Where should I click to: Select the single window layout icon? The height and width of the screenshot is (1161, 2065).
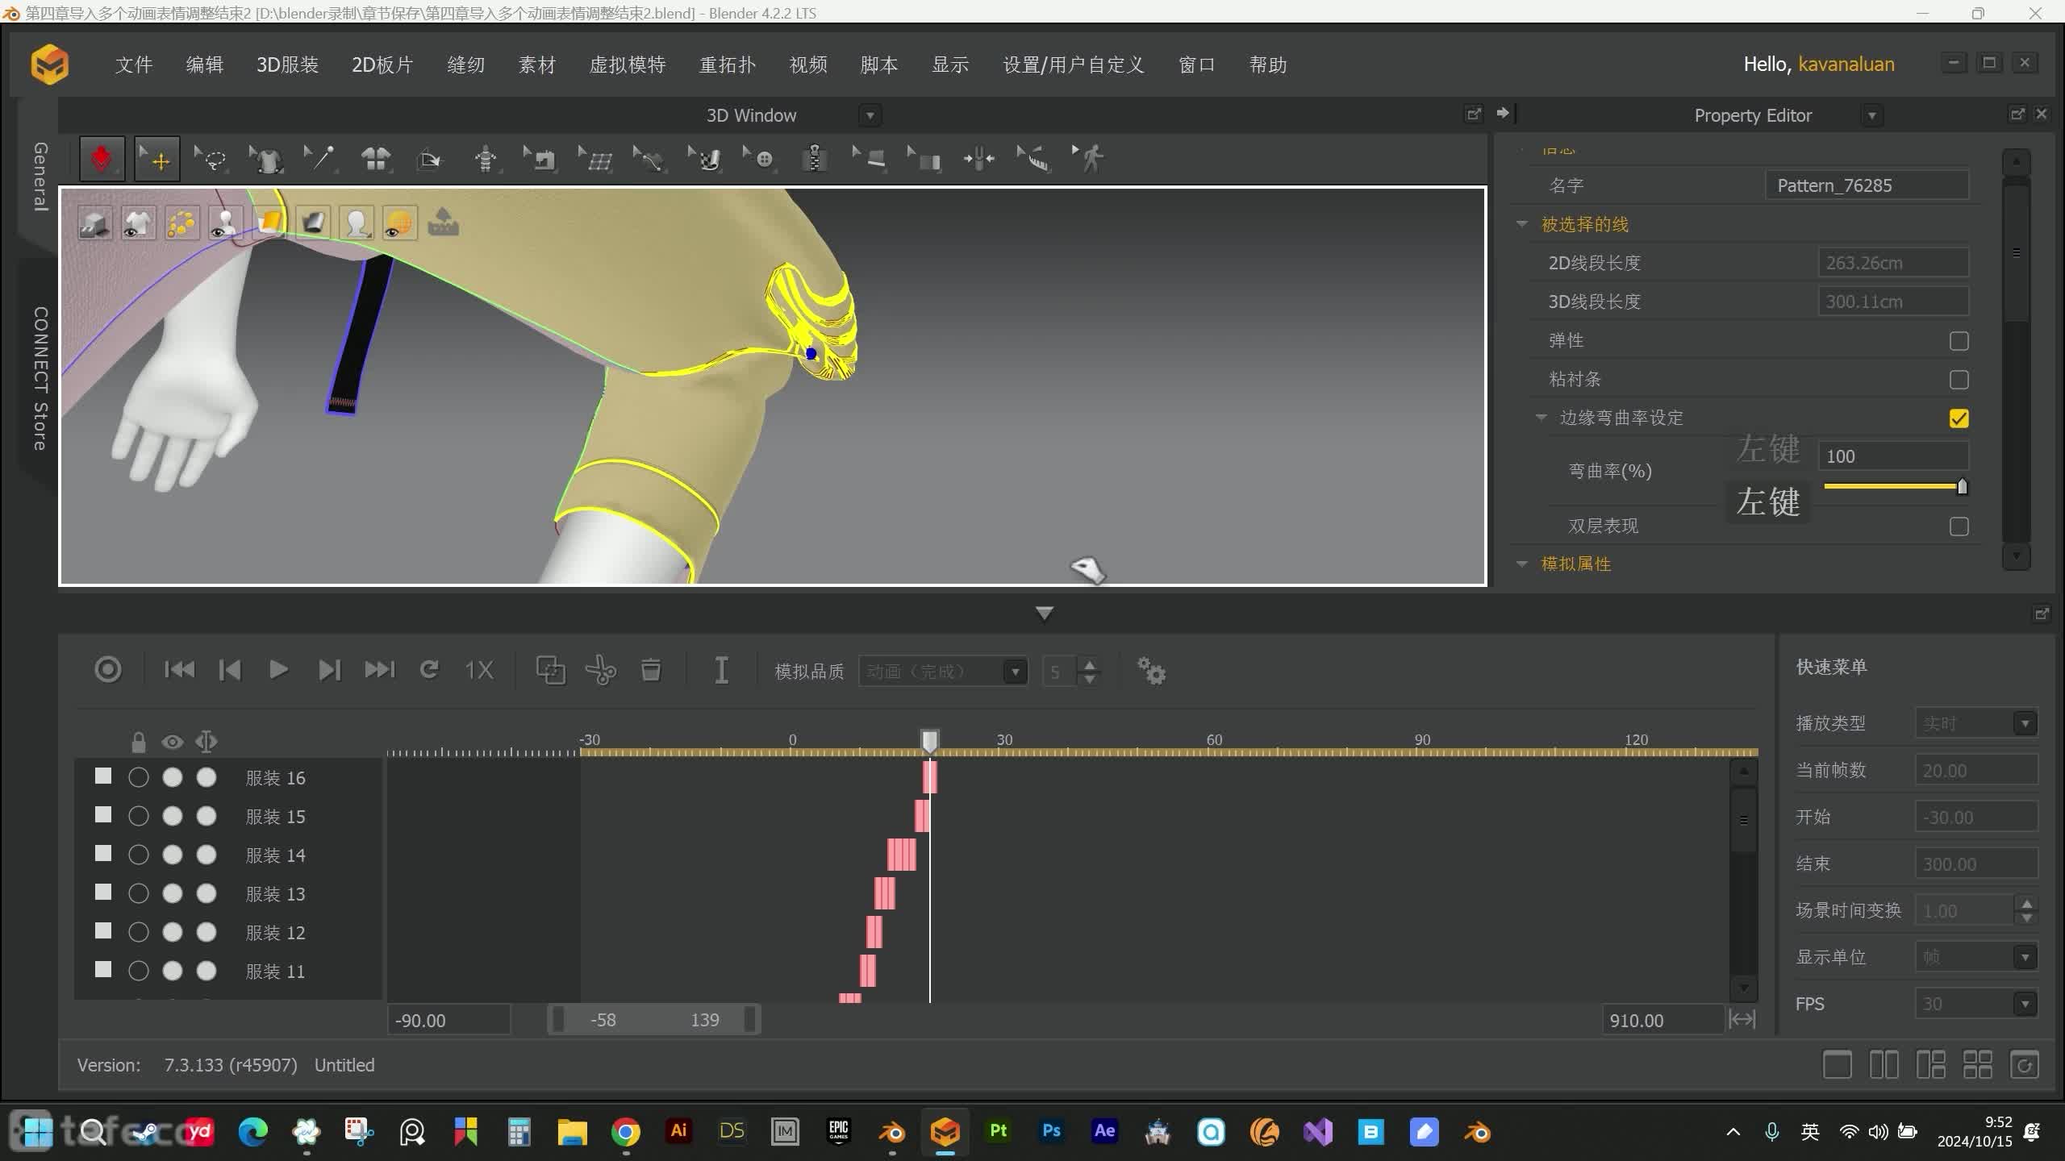pyautogui.click(x=1837, y=1065)
